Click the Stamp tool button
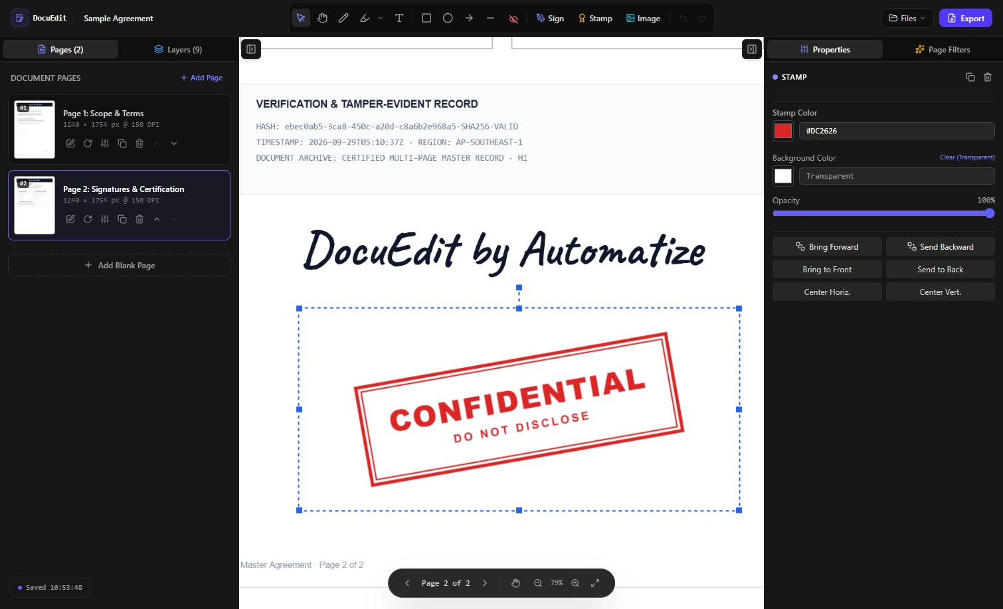Image resolution: width=1003 pixels, height=609 pixels. click(595, 18)
